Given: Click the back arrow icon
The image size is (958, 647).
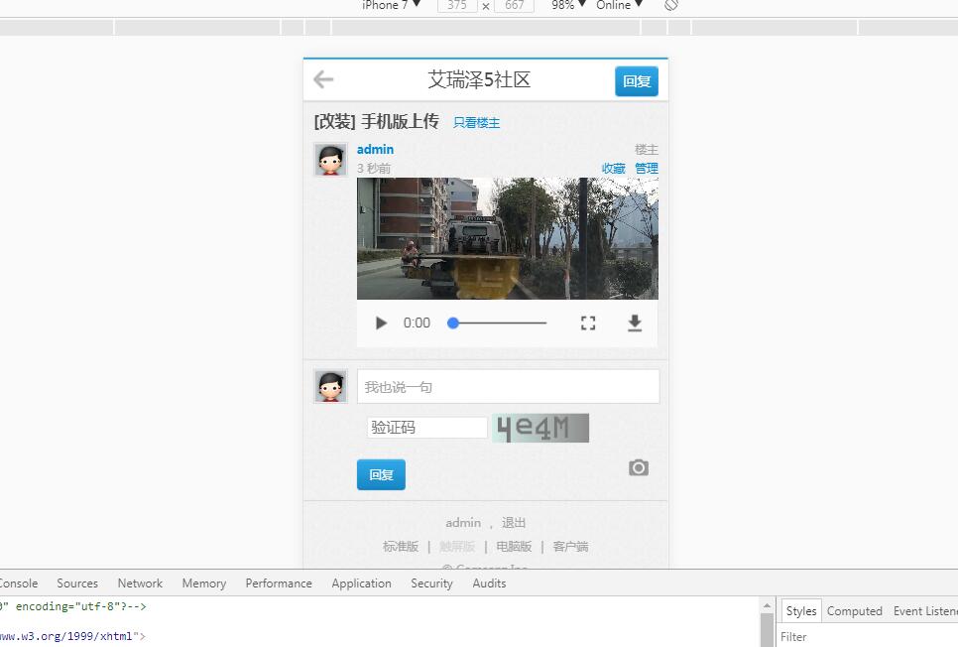Looking at the screenshot, I should coord(323,80).
